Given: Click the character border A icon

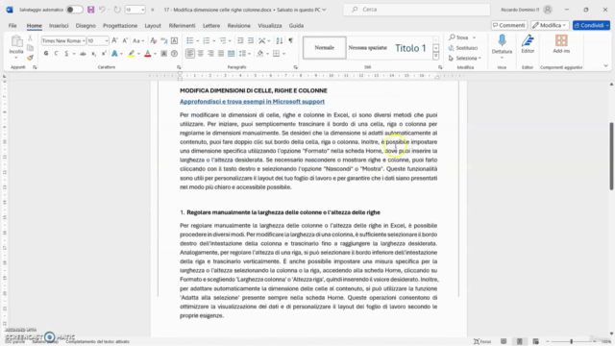Looking at the screenshot, I should coord(175,40).
